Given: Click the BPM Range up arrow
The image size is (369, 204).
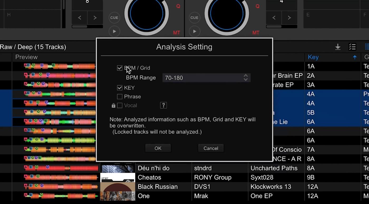Looking at the screenshot, I should coord(246,75).
